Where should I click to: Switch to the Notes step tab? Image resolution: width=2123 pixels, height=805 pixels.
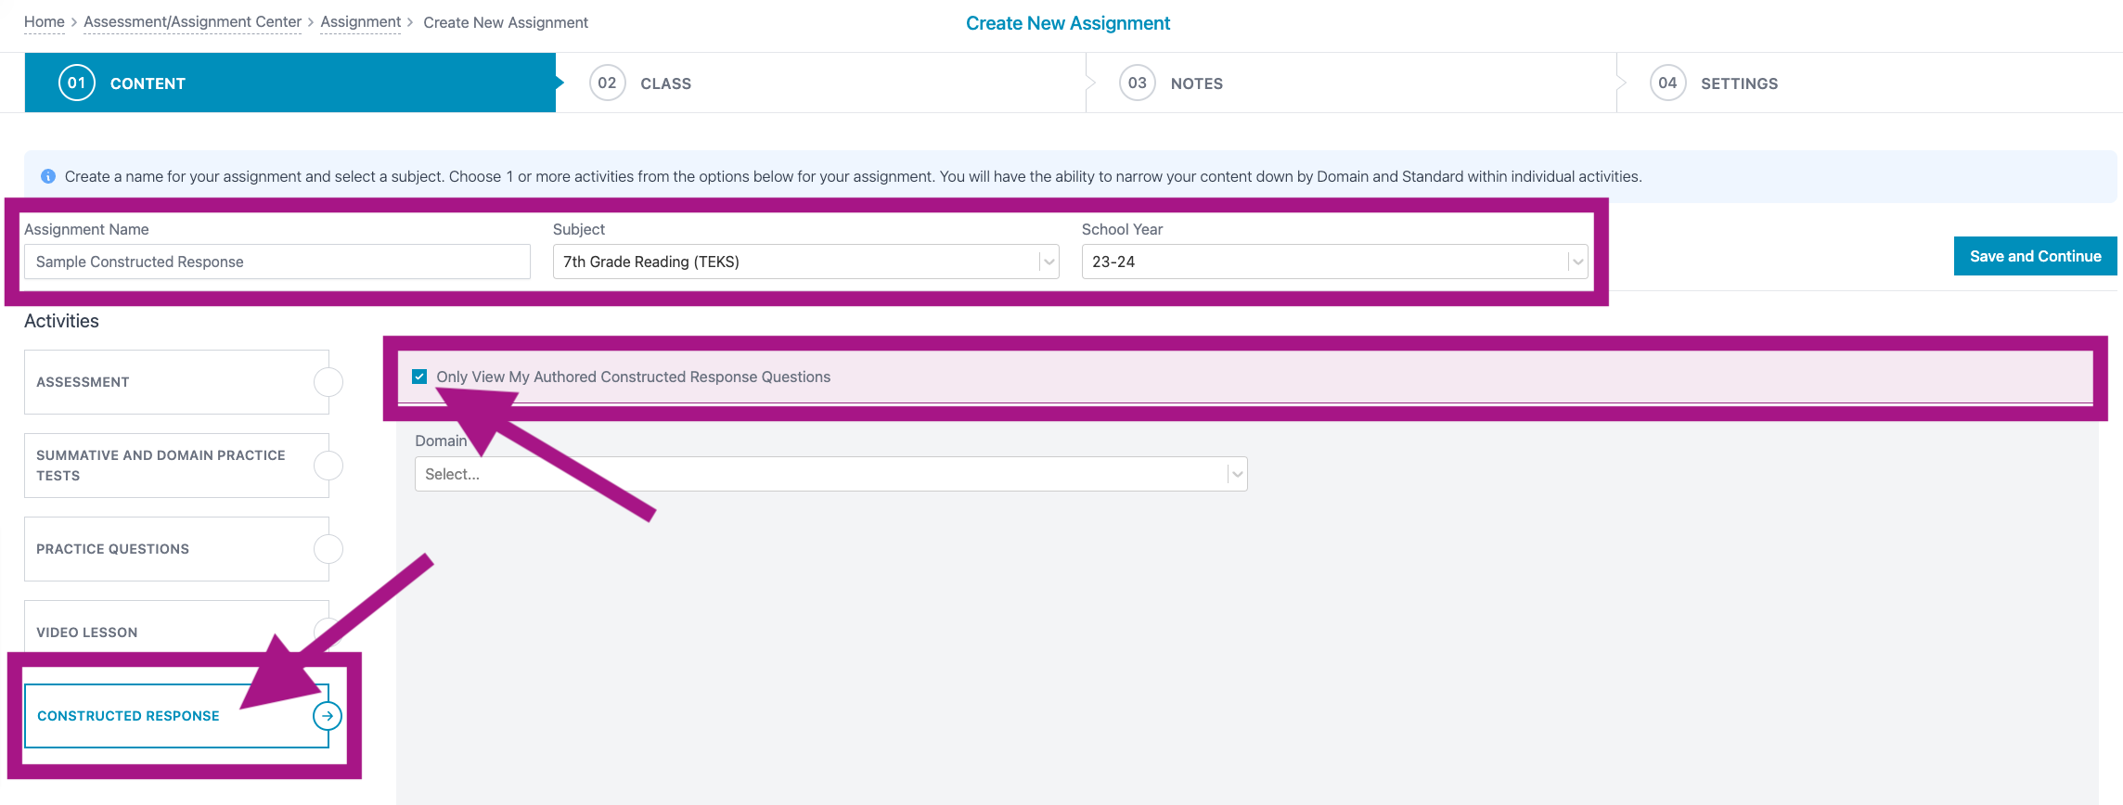click(x=1351, y=83)
